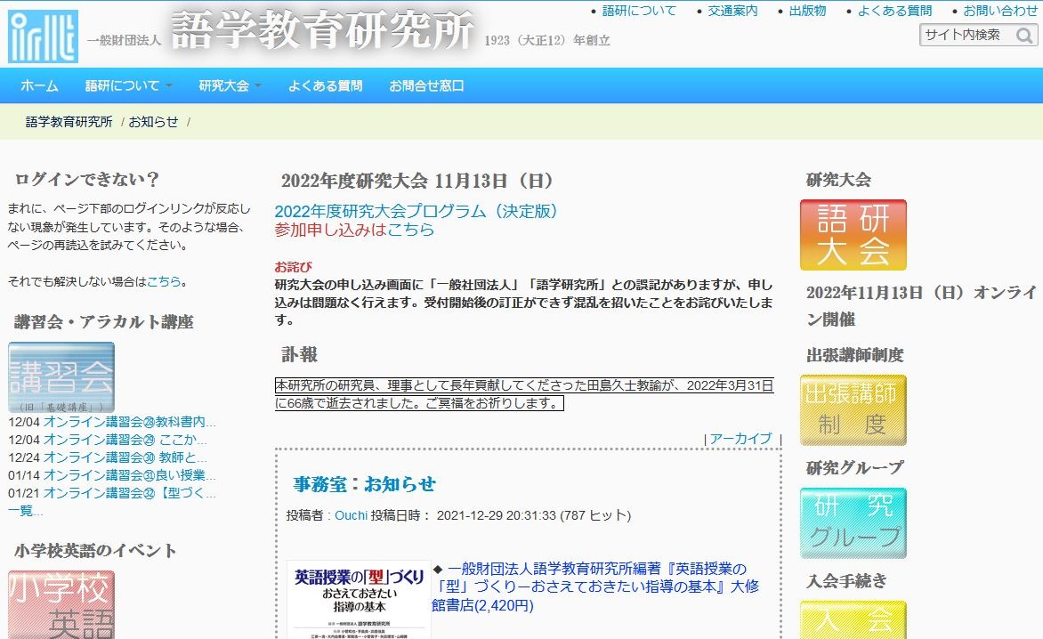Screen dimensions: 1043x639
Task: Click the 語学教育研究所 logo icon
Action: click(x=43, y=36)
